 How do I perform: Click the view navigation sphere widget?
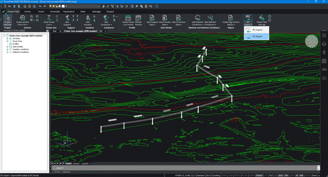pyautogui.click(x=312, y=41)
